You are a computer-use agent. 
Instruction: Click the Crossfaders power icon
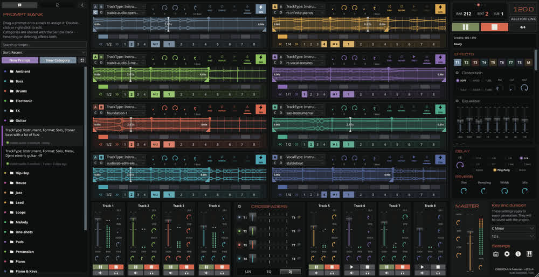240,207
